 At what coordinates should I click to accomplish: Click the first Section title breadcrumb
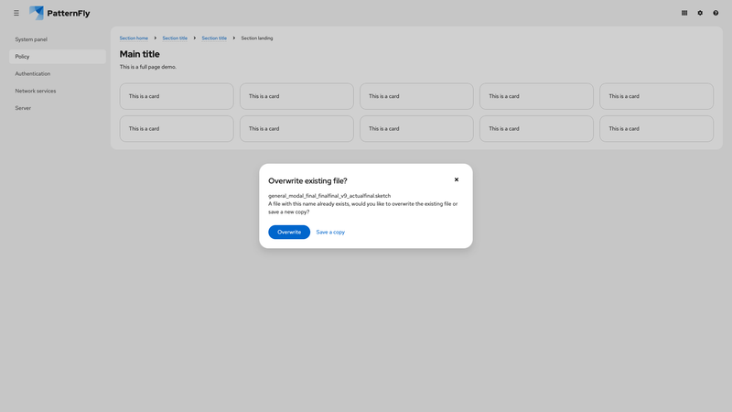tap(175, 38)
